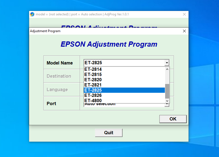The image size is (219, 157).
Task: Open the Port dropdown arrow
Action: click(x=167, y=105)
